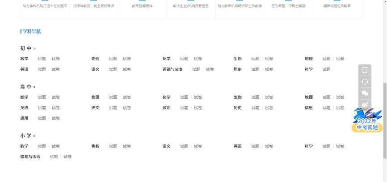Click the Weibo icon in floating sidebar
The image size is (387, 182).
click(365, 105)
